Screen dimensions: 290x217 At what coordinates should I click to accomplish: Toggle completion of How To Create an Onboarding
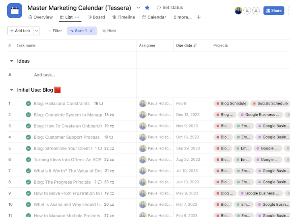click(x=28, y=126)
